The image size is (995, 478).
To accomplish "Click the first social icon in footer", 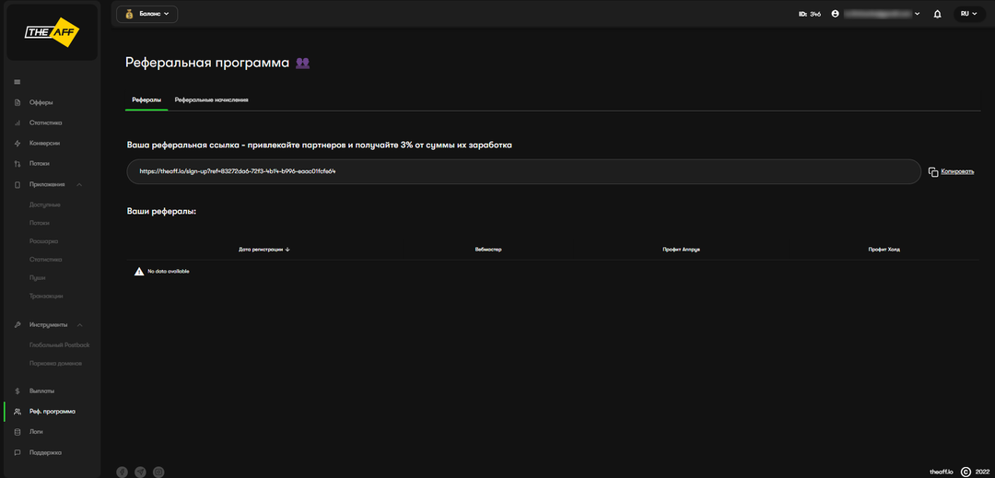I will pos(122,472).
